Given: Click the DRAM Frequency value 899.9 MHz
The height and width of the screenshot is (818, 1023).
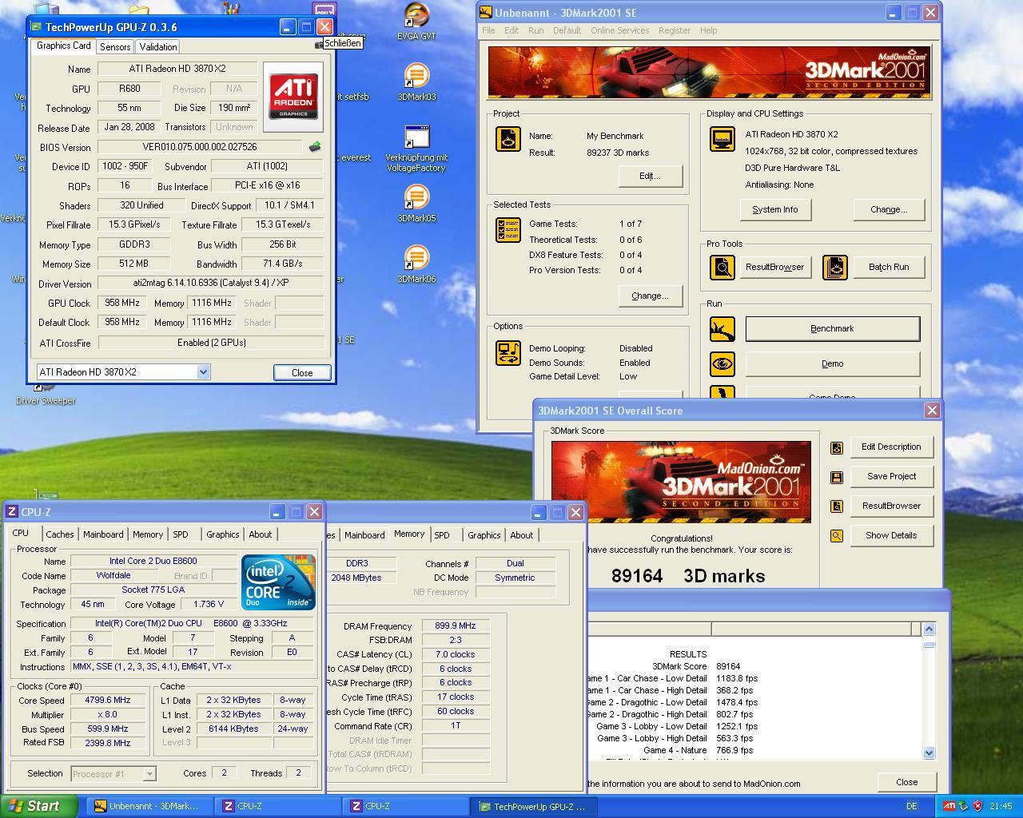Looking at the screenshot, I should tap(455, 625).
